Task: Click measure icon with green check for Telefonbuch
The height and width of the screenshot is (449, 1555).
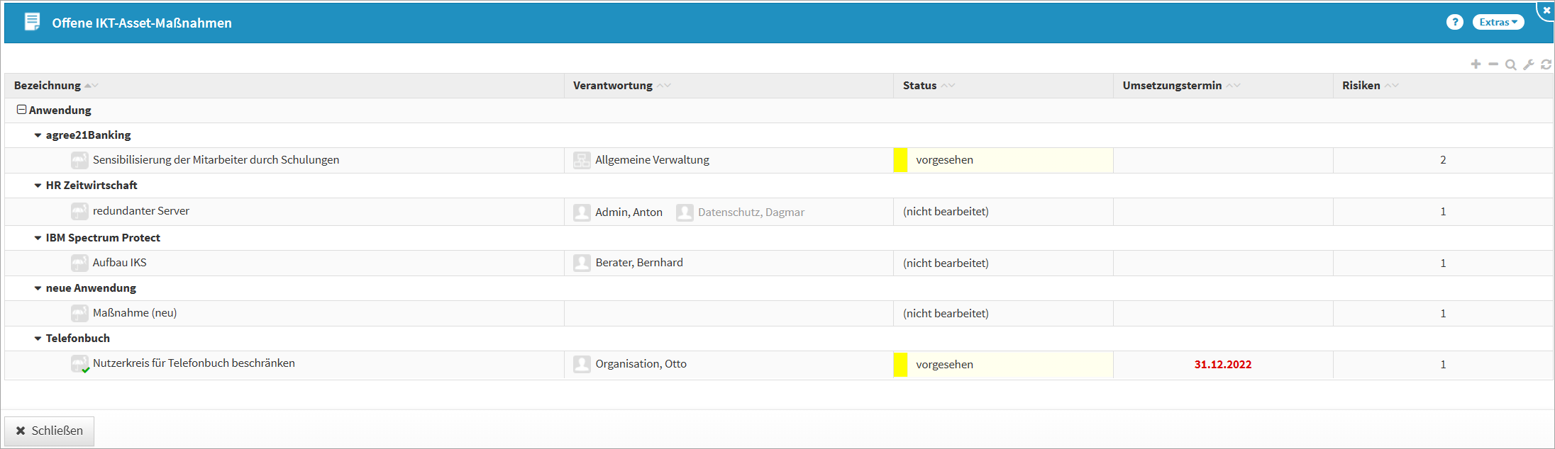Action: pyautogui.click(x=79, y=364)
